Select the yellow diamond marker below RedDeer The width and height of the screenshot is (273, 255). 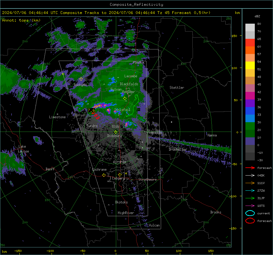point(125,99)
